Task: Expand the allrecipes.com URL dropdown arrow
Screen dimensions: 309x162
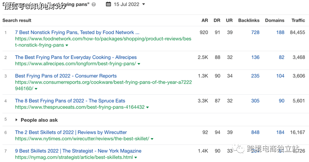Action: 139,64
